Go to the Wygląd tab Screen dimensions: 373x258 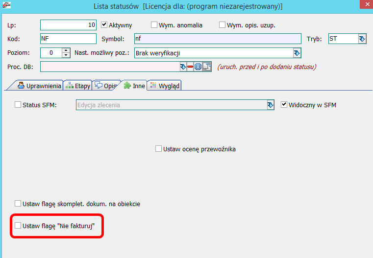point(165,86)
